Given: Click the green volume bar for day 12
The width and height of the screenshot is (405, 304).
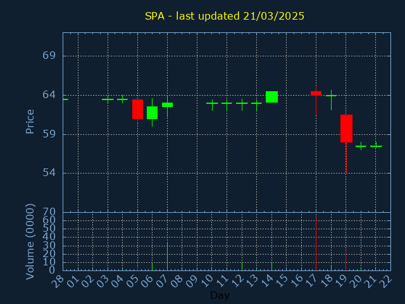Looking at the screenshot, I should [242, 267].
